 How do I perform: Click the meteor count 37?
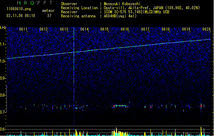tap(49, 16)
